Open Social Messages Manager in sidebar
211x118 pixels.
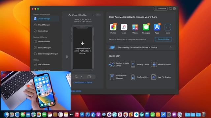point(46,54)
